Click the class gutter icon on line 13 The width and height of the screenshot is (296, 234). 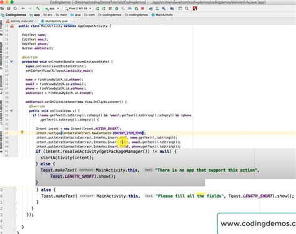[12, 26]
